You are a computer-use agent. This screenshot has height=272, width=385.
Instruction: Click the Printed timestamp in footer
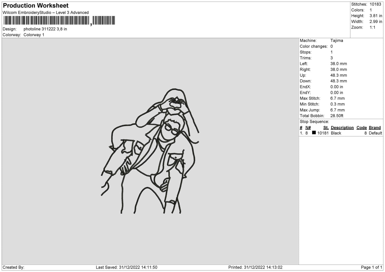click(255, 267)
